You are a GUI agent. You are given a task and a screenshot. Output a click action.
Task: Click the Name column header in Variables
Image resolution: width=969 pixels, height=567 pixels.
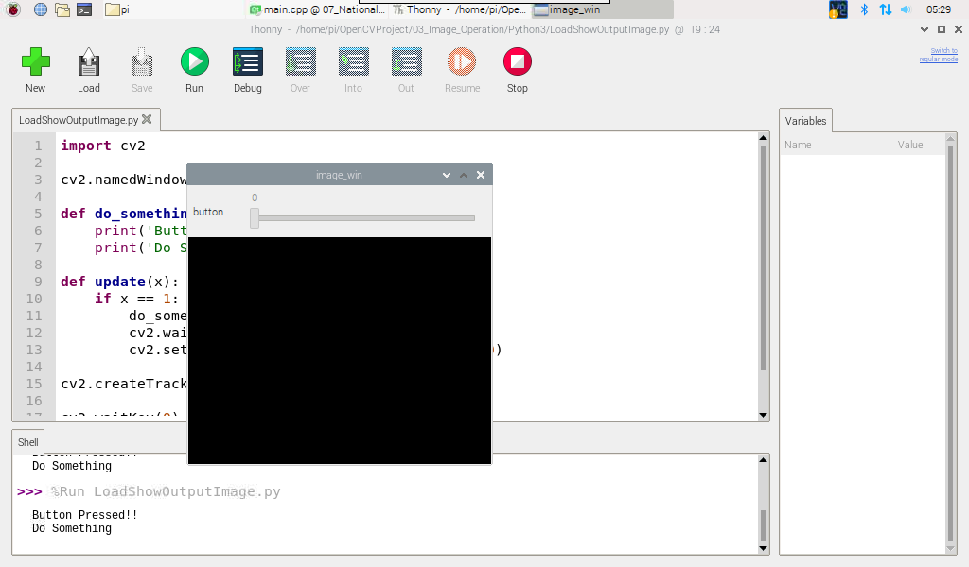(798, 145)
